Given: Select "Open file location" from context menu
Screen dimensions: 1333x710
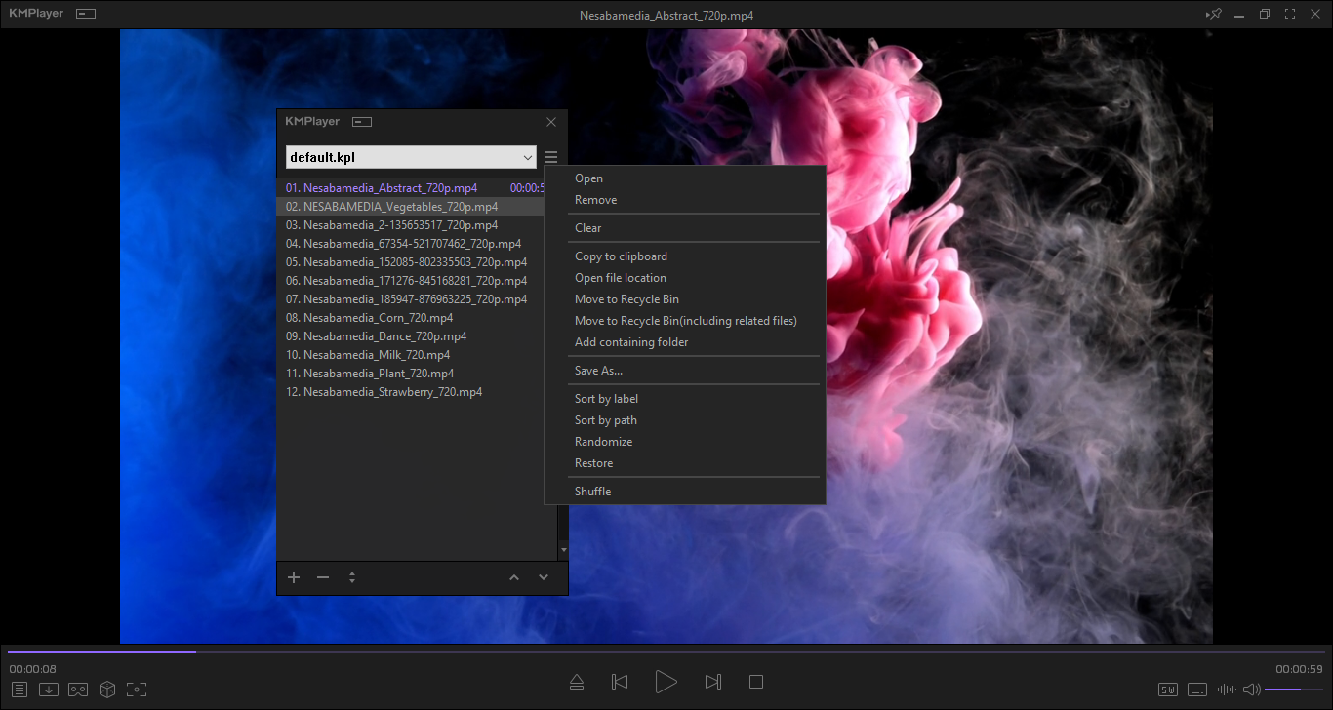Looking at the screenshot, I should point(621,278).
